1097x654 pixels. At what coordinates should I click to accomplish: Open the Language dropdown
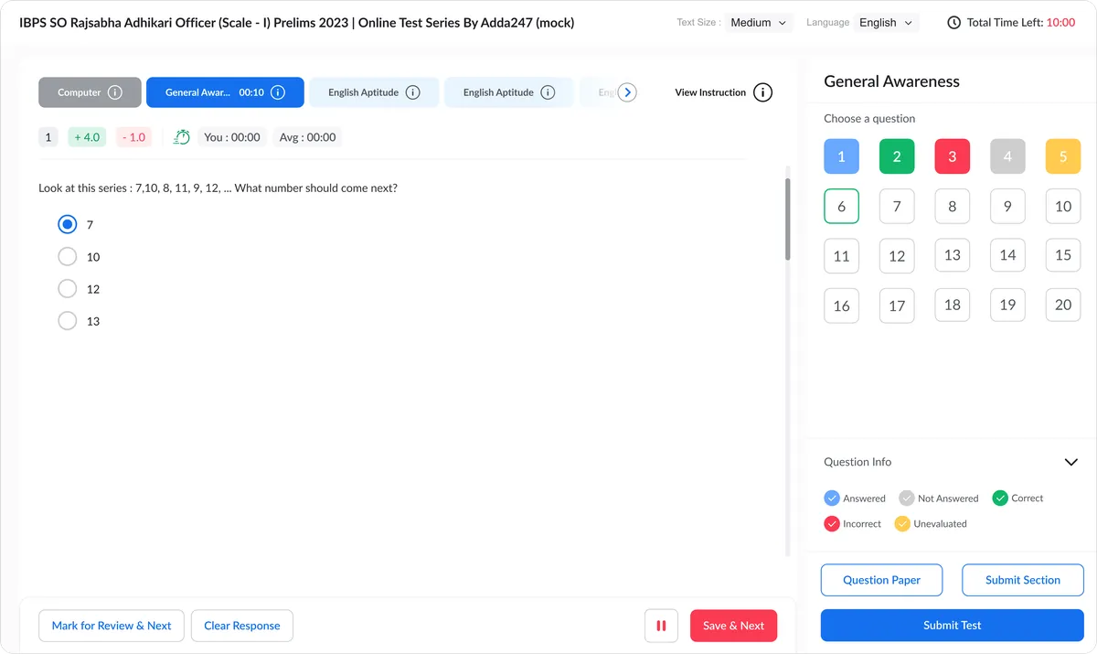coord(887,22)
